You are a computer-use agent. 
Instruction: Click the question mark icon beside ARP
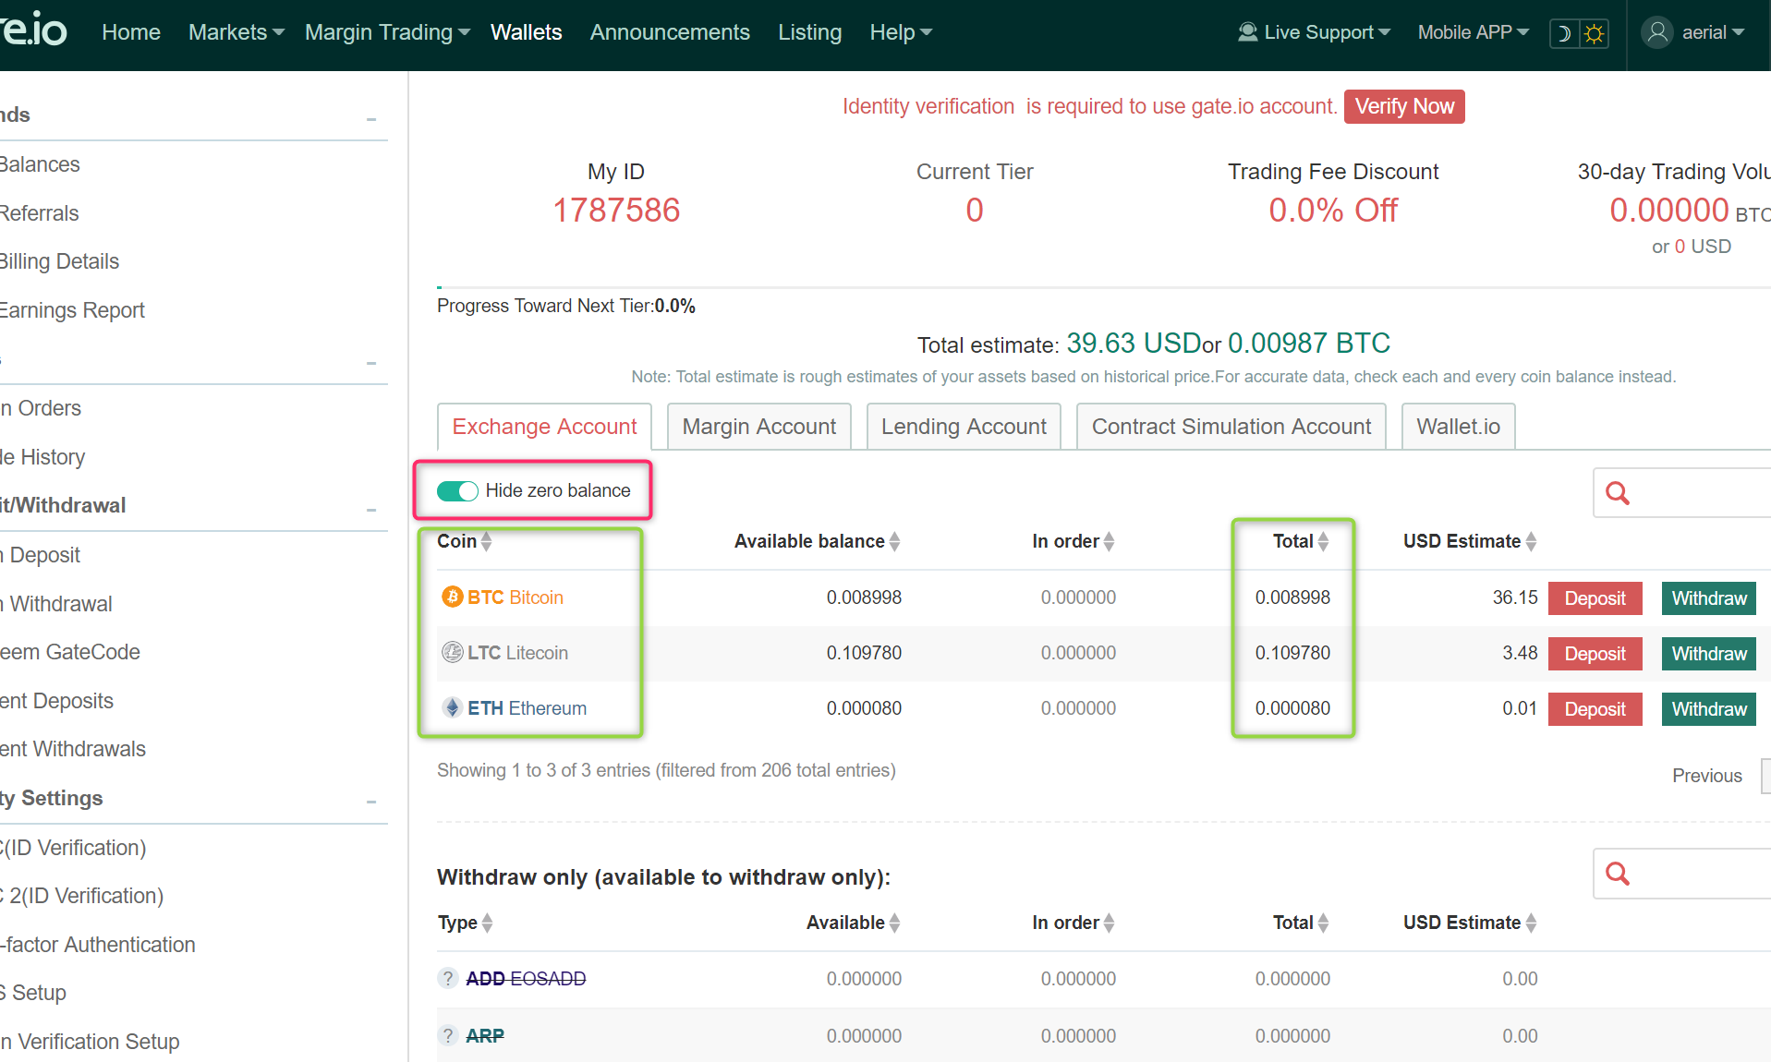[x=448, y=1036]
